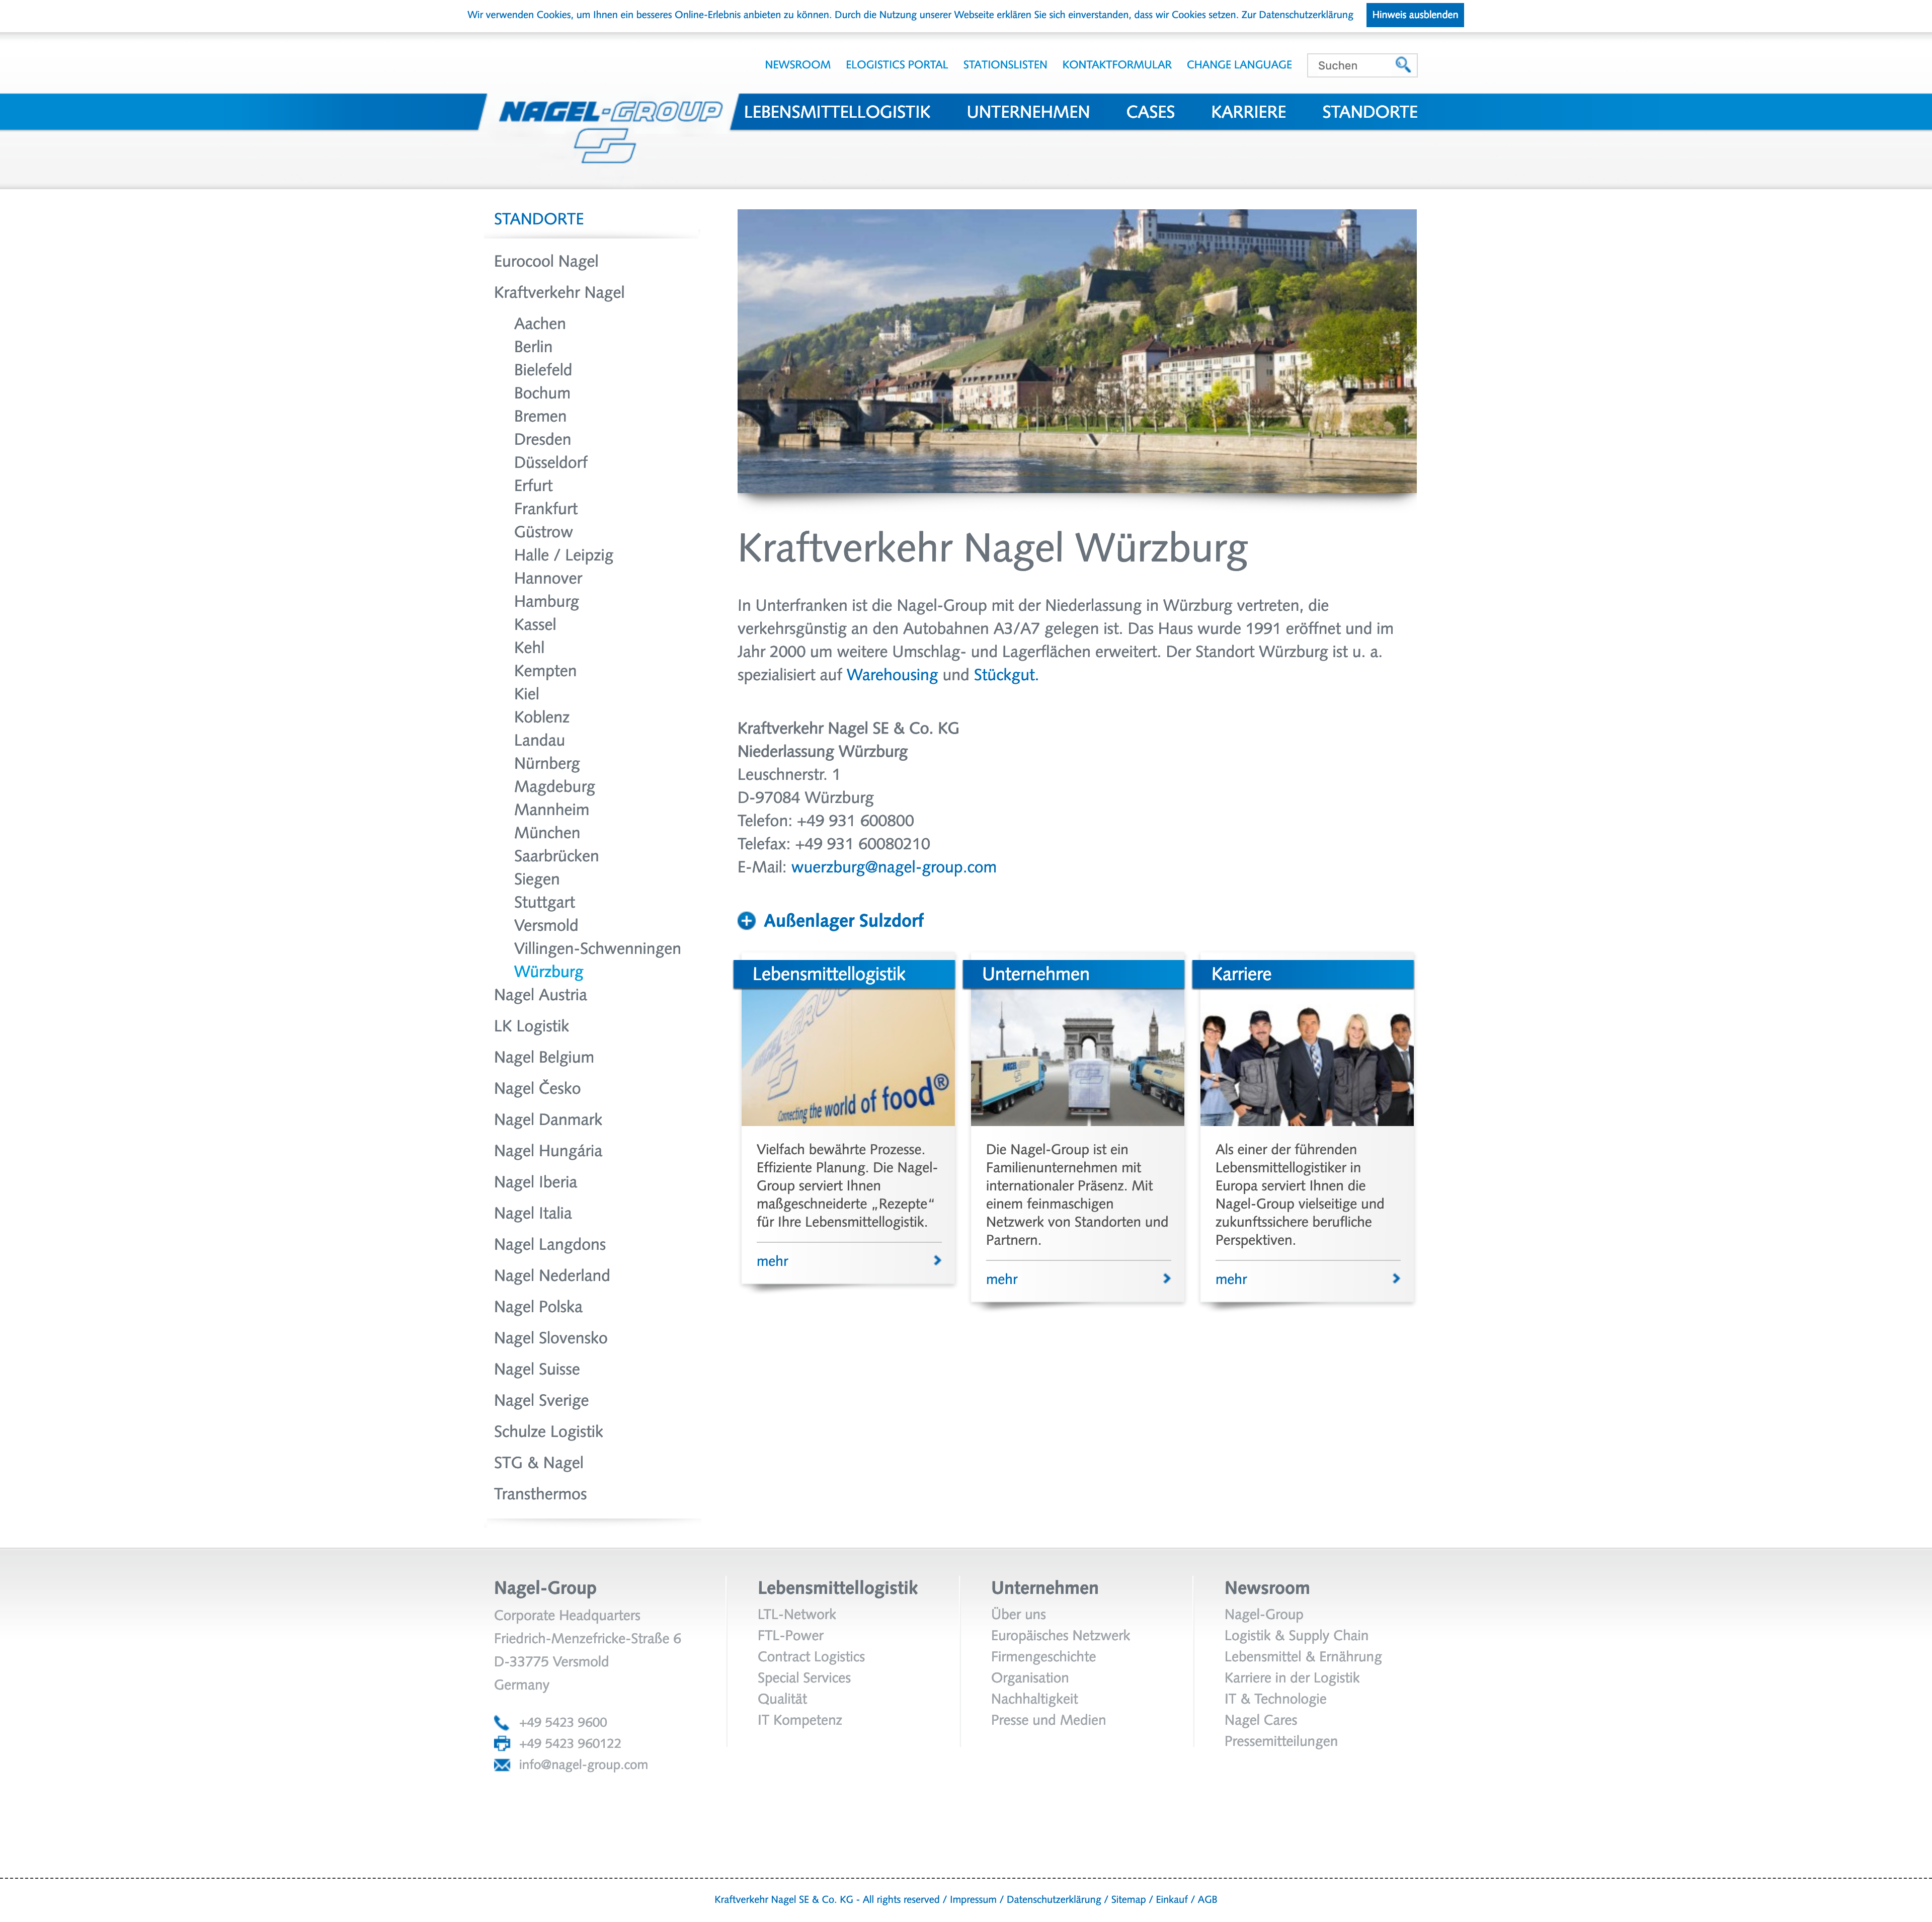
Task: Open the Change Language menu
Action: 1238,65
